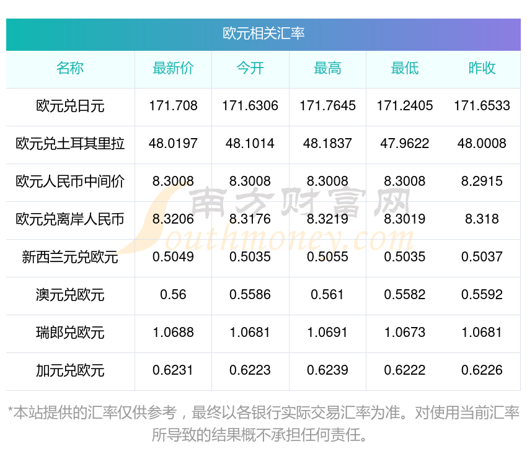The image size is (527, 454).
Task: Select the low value 0.6222
Action: [x=405, y=370]
